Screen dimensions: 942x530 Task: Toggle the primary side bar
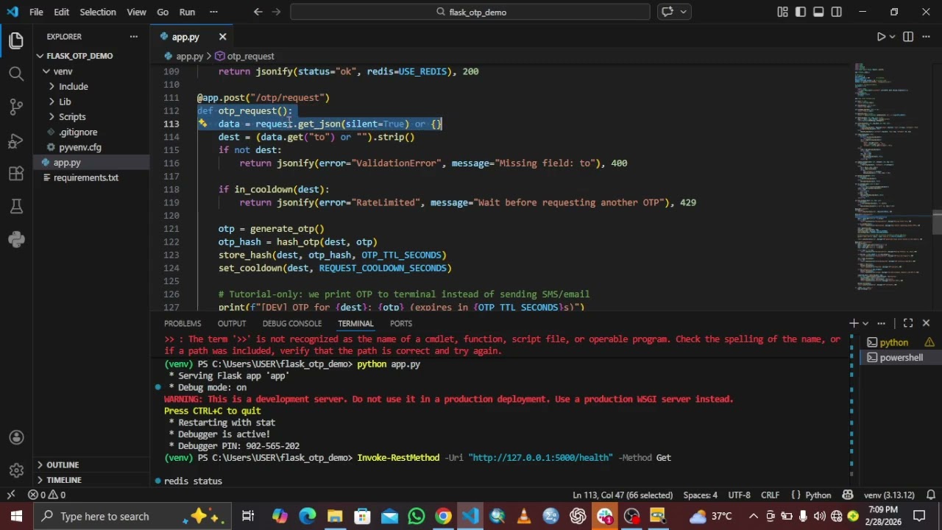pyautogui.click(x=800, y=12)
